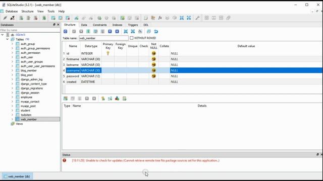Screen dimensions: 323x181
Task: Click the Move column down icon
Action: pos(117,31)
